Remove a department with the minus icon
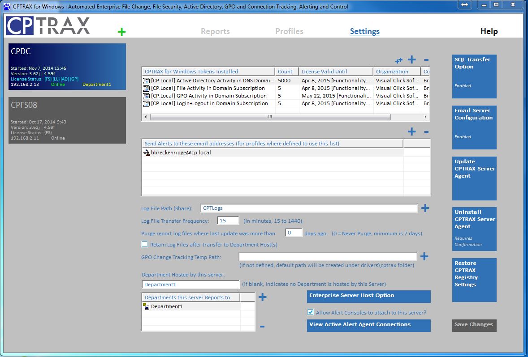This screenshot has height=357, width=528. [262, 327]
